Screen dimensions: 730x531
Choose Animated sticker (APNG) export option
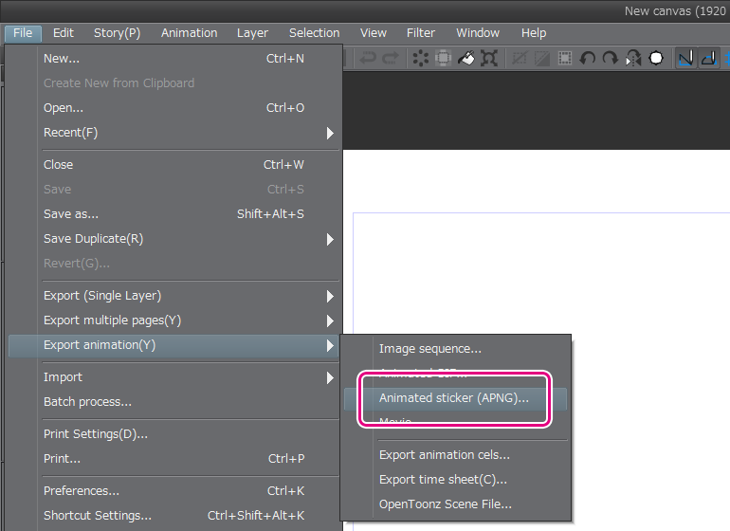[454, 398]
